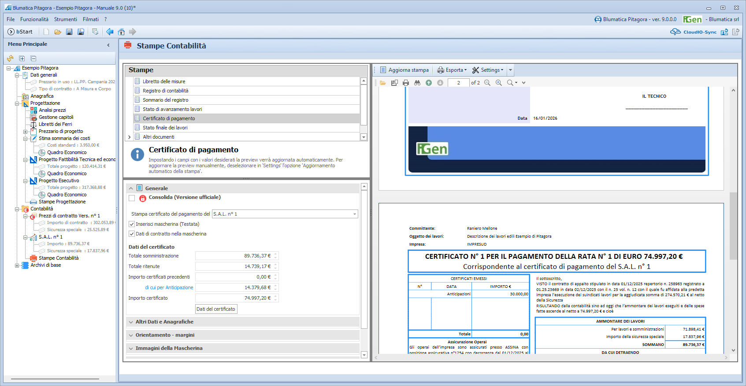This screenshot has width=746, height=386.
Task: Click the binoculars search icon in preview toolbar
Action: pyautogui.click(x=417, y=83)
